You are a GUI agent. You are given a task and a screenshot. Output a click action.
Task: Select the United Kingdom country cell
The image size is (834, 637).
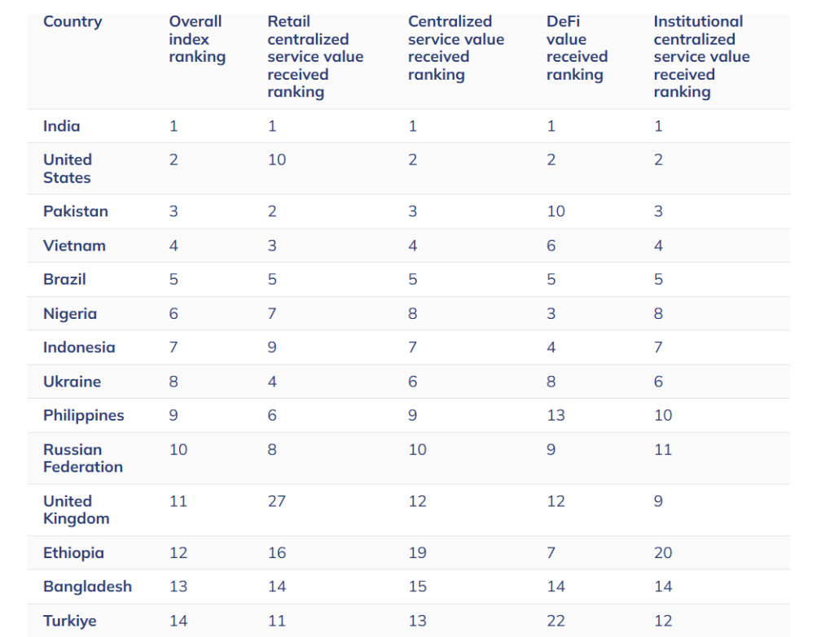pyautogui.click(x=76, y=509)
